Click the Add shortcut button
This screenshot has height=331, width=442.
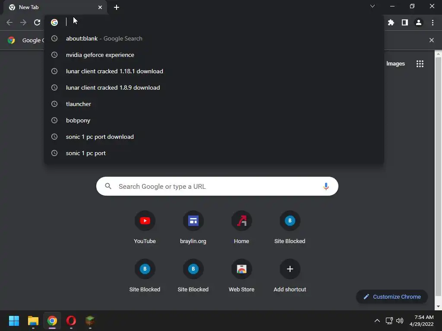tap(290, 276)
